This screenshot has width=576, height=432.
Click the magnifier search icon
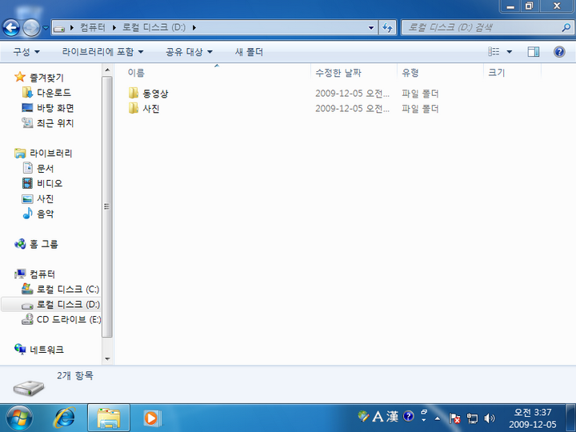[566, 27]
